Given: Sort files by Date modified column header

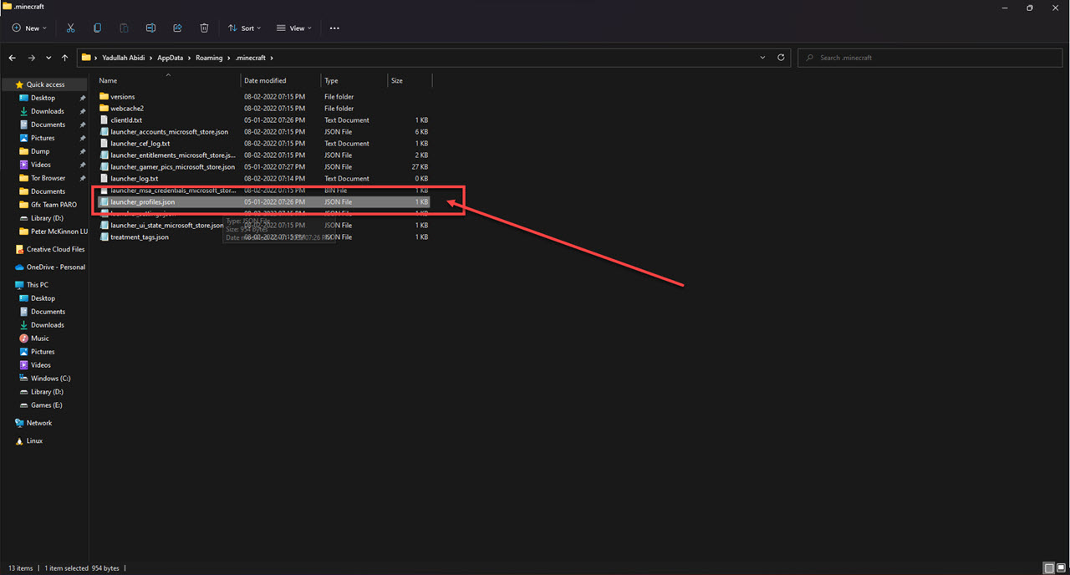Looking at the screenshot, I should pos(265,81).
